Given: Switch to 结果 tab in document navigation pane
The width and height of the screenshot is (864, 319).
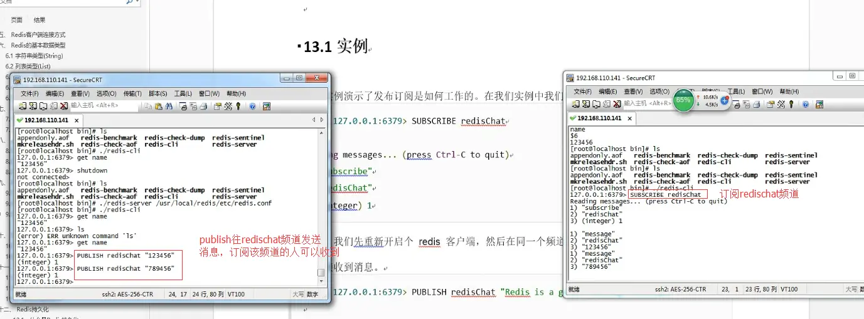Looking at the screenshot, I should (40, 20).
